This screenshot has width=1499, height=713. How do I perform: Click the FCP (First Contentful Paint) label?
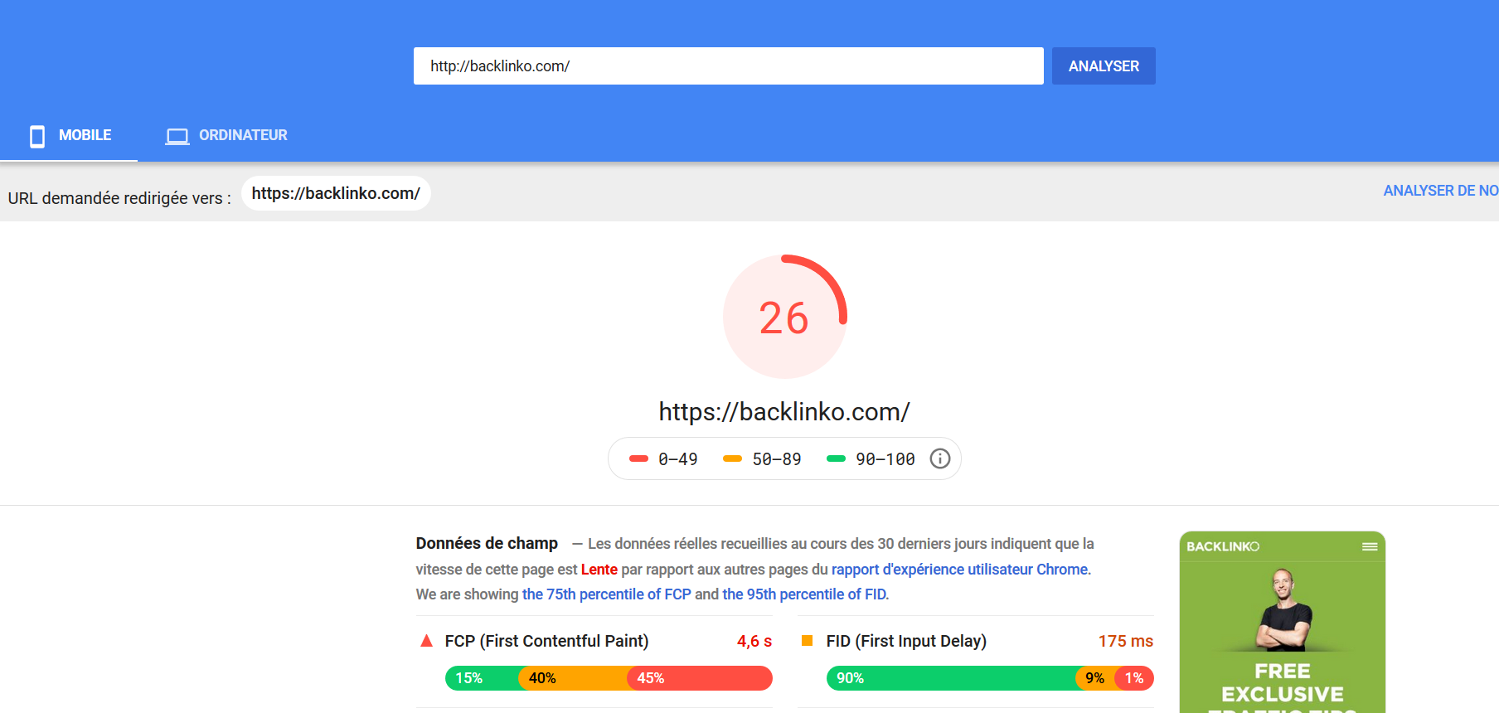coord(546,641)
